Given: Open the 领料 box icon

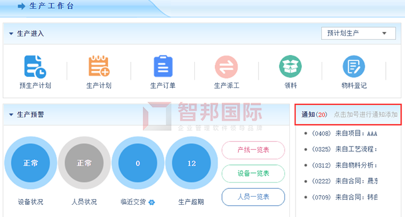Looking at the screenshot, I should 290,67.
